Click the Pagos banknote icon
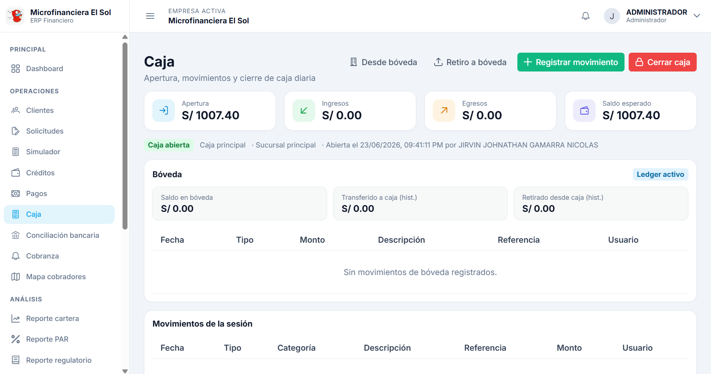Screen dimensions: 711x374 [15, 193]
